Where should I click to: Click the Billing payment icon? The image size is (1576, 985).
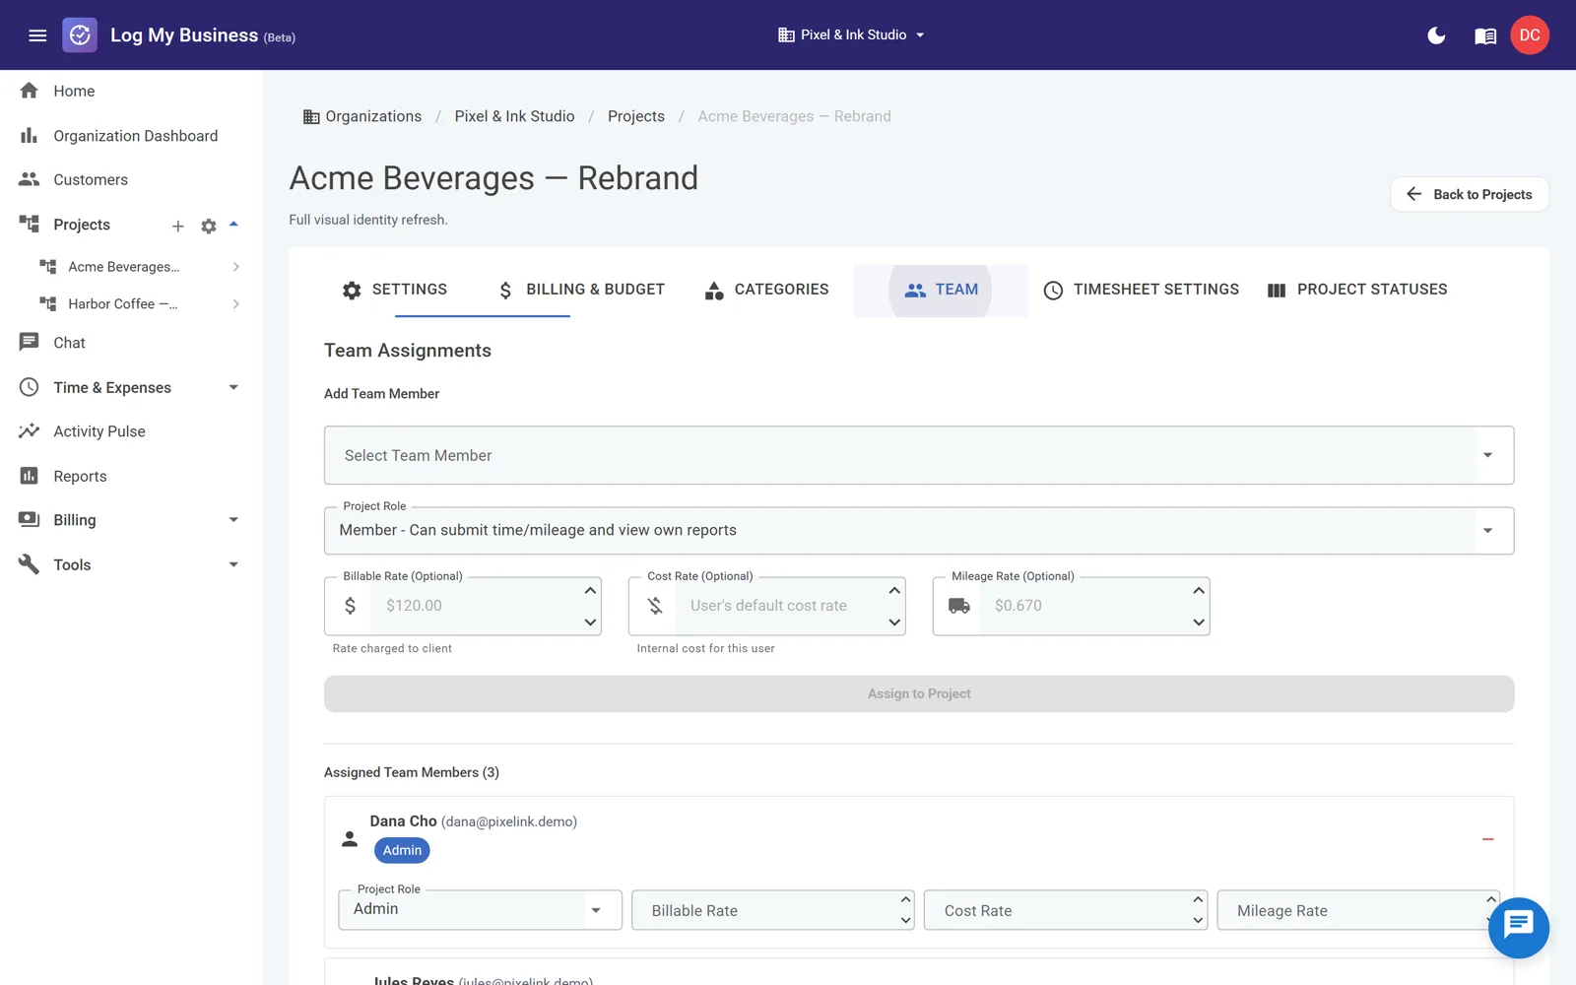click(x=30, y=519)
